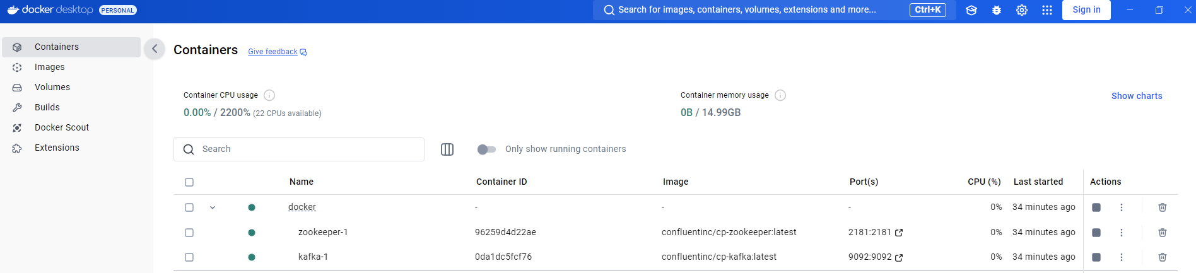Viewport: 1196px width, 273px height.
Task: Open the docker compose group name
Action: coord(302,207)
